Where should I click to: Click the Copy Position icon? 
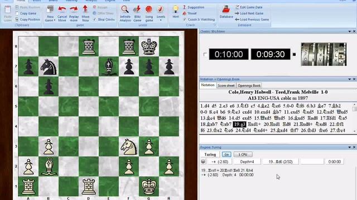point(17,19)
